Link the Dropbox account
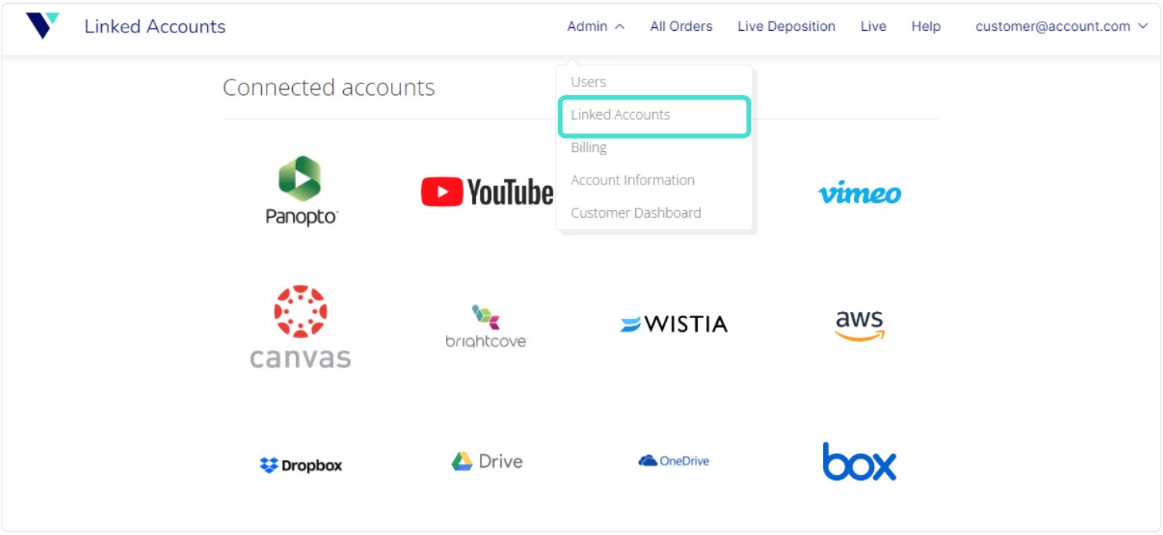 click(x=300, y=463)
